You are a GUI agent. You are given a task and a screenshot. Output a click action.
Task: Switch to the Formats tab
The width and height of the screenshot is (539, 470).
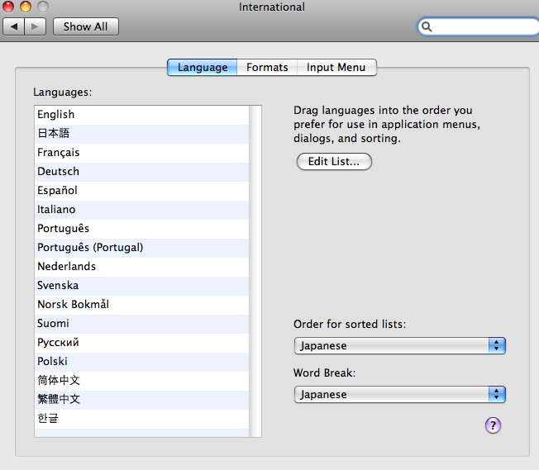pos(267,68)
